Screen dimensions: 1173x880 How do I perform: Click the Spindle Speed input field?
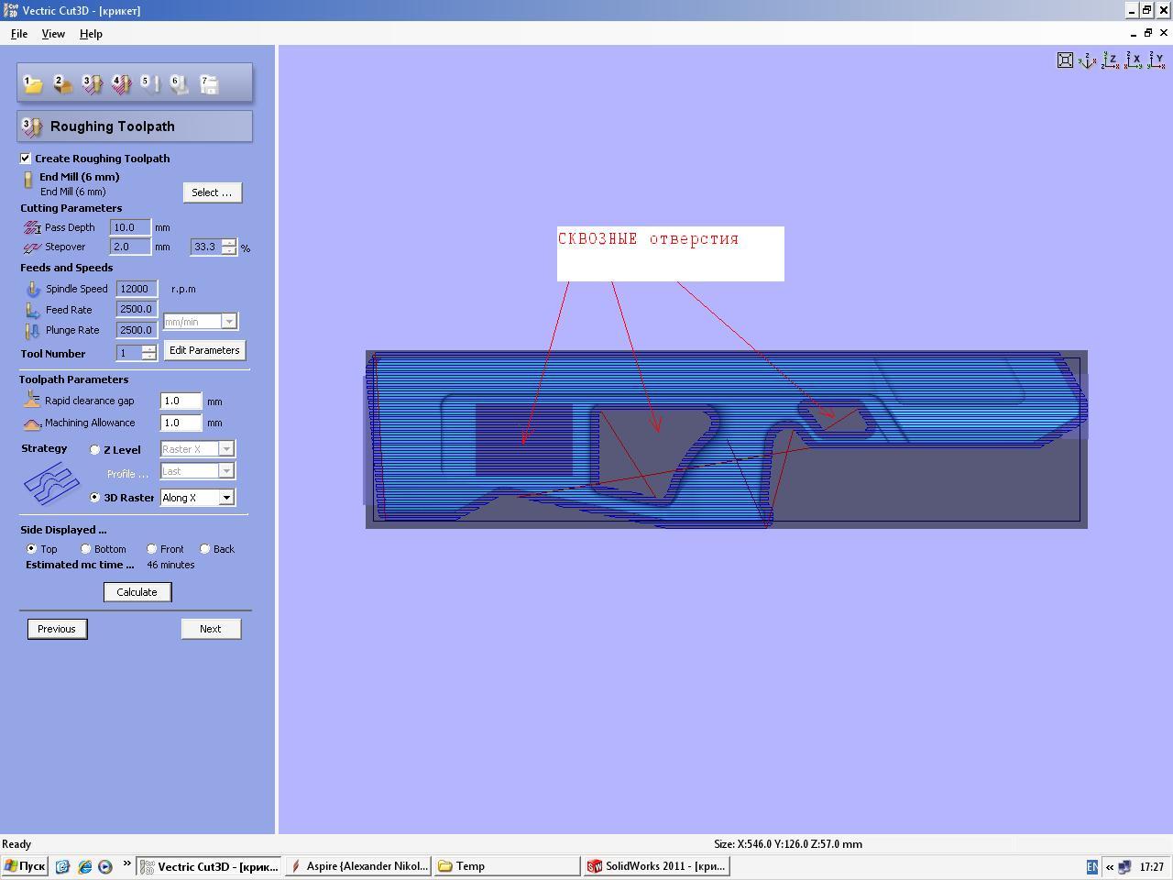(137, 289)
